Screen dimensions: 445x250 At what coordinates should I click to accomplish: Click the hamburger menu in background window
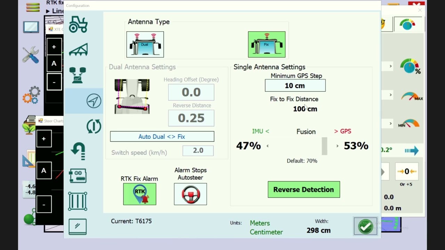coord(33,7)
